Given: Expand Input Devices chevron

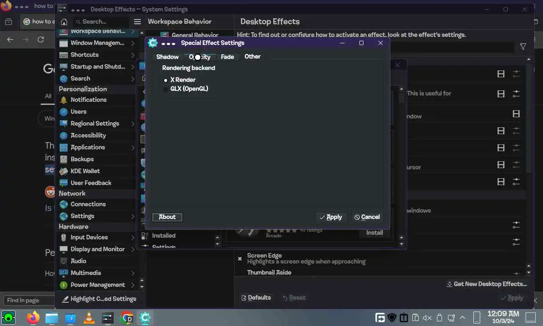Looking at the screenshot, I should point(133,238).
